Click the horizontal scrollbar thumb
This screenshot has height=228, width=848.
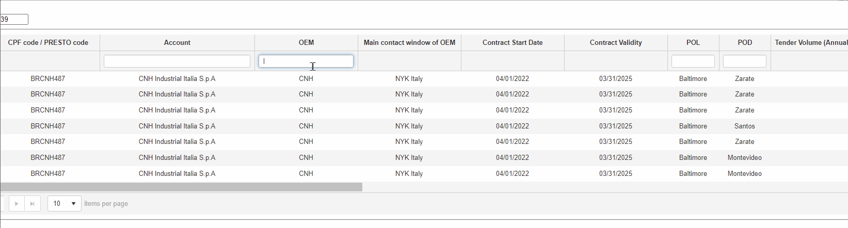click(181, 187)
